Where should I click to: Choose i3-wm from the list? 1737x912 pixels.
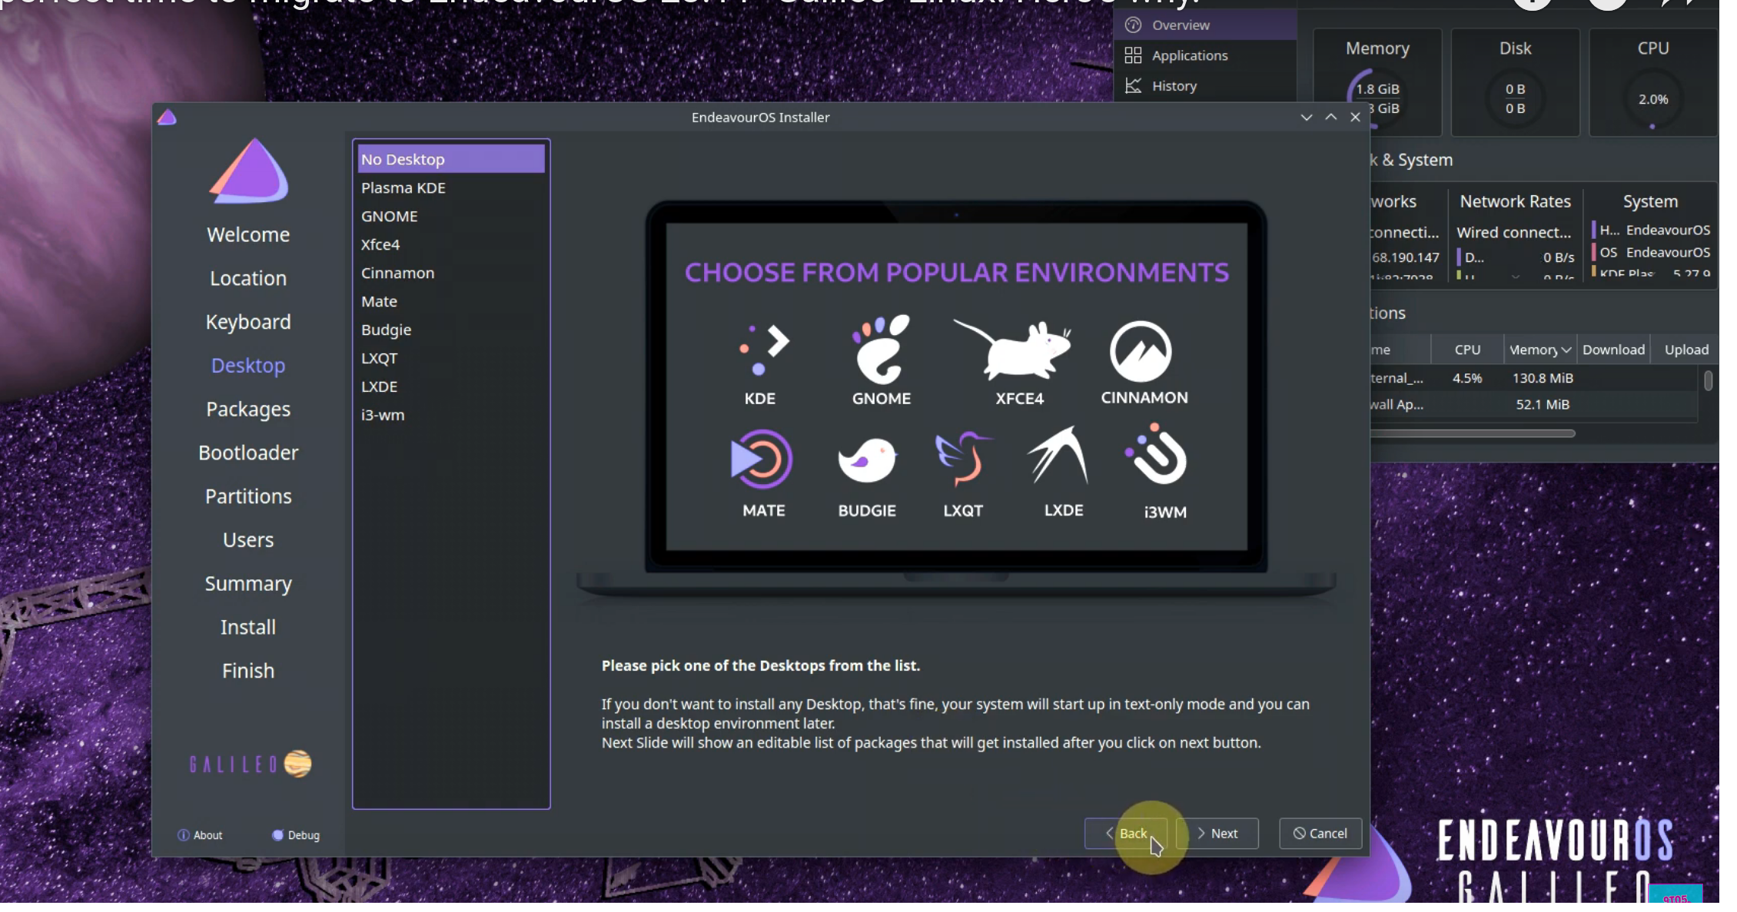point(383,415)
